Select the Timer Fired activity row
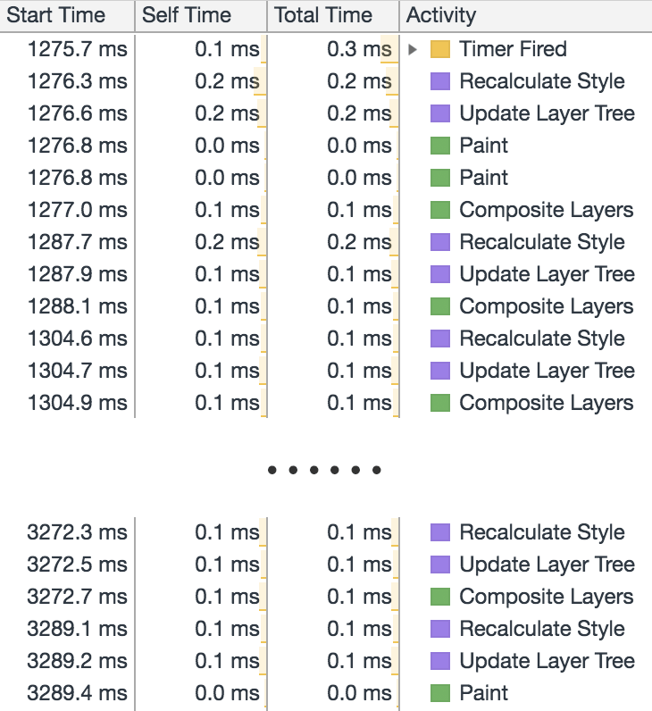The height and width of the screenshot is (711, 652). pyautogui.click(x=513, y=49)
